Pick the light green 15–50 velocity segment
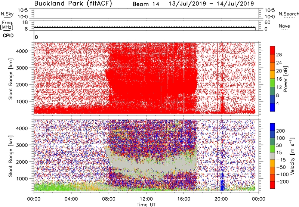The image size is (299, 207). click(272, 149)
